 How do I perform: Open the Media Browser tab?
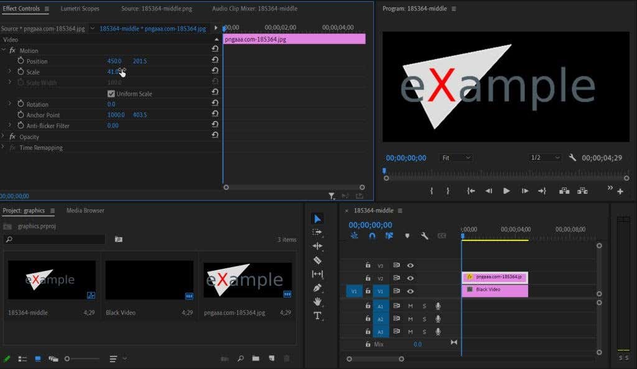click(85, 211)
